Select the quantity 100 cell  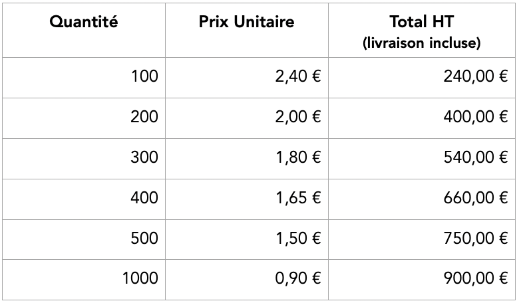point(144,76)
